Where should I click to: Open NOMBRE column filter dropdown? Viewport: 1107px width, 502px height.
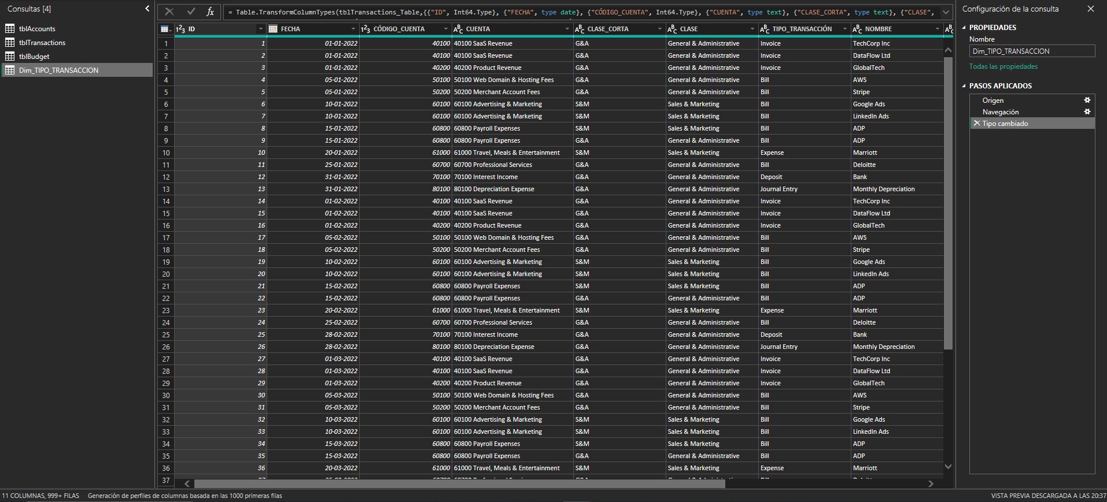point(938,29)
